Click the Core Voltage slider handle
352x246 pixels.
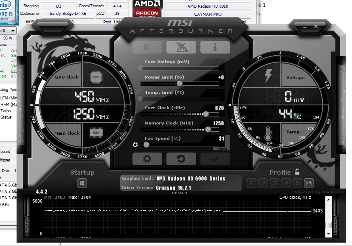click(x=141, y=68)
